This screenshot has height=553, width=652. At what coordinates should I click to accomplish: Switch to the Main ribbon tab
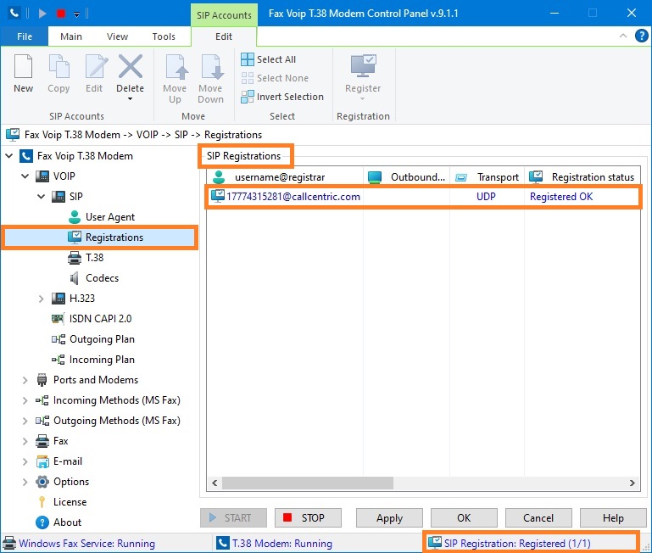coord(71,36)
